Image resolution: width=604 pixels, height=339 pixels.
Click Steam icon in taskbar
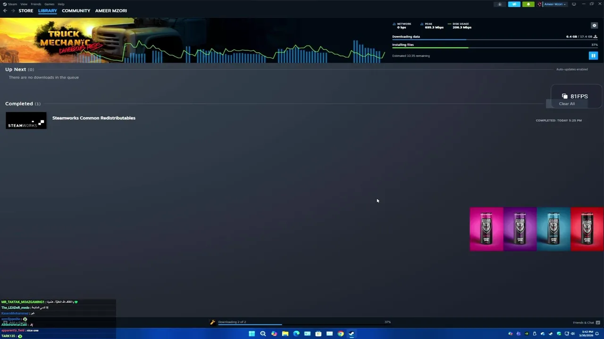pos(352,334)
